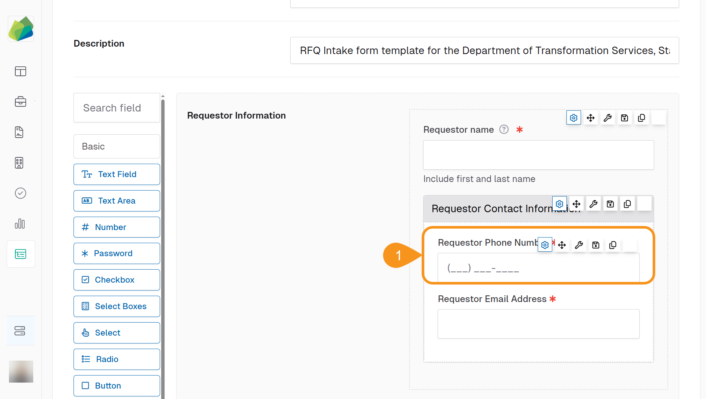Add a Radio component

point(117,359)
